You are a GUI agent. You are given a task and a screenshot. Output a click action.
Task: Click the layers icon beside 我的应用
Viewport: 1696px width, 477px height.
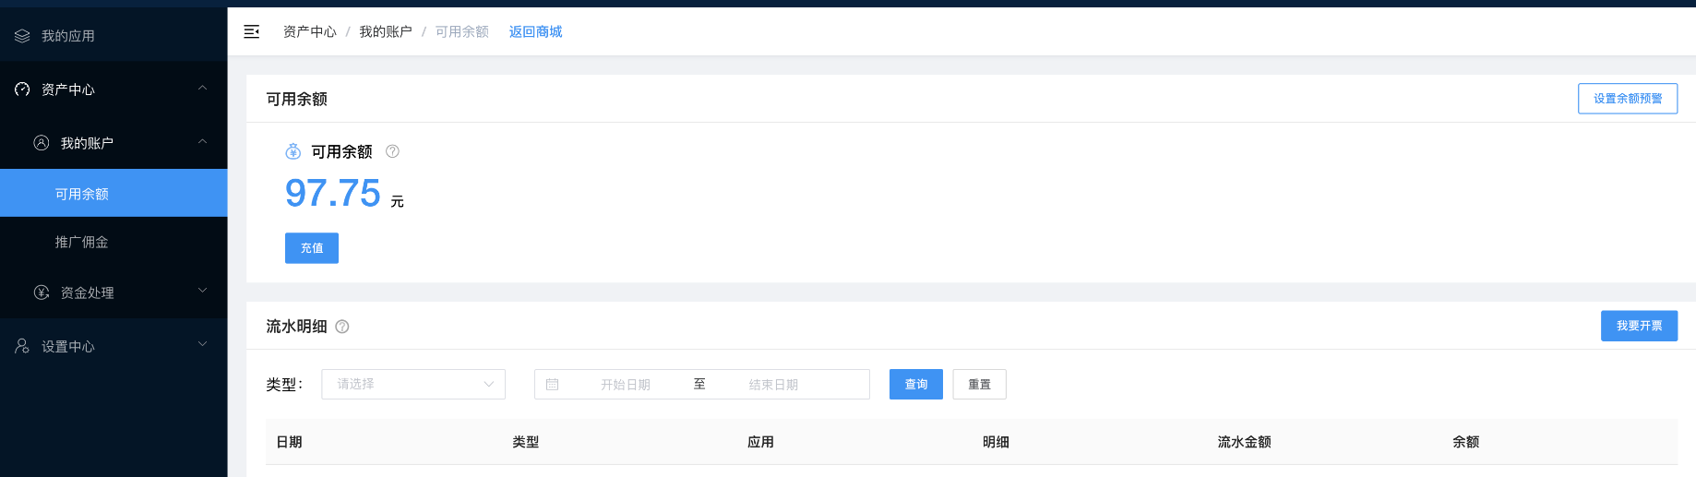22,36
